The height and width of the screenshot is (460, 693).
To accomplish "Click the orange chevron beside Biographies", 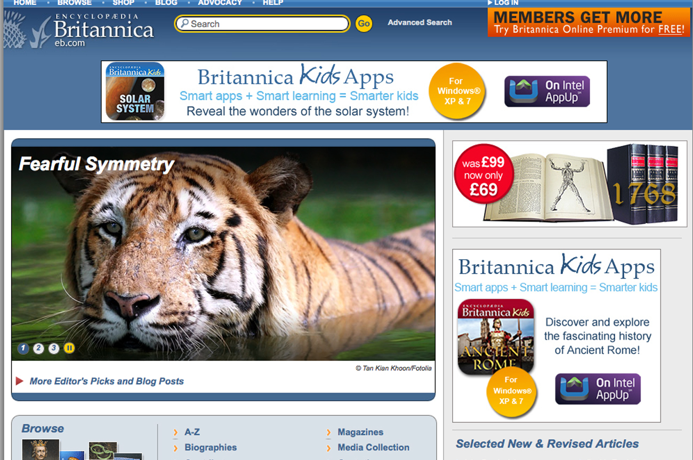I will click(175, 448).
